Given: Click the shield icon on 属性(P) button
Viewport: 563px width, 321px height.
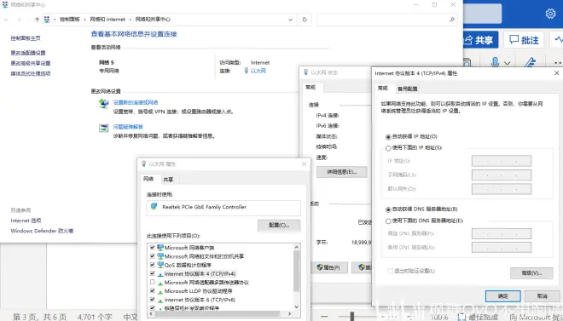Looking at the screenshot, I should [320, 267].
